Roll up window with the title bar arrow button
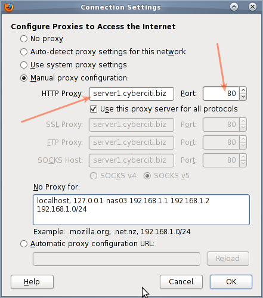 (234, 7)
